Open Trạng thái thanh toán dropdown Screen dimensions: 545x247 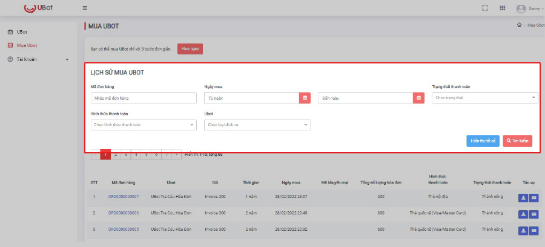[485, 98]
